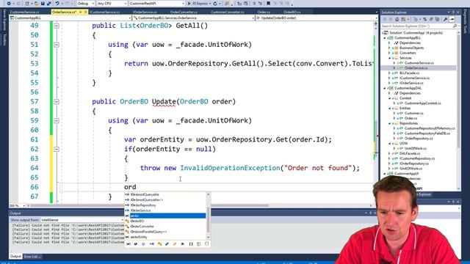This screenshot has width=470, height=264.
Task: Expand the BusinessObjects folder in Solution Explorer
Action: point(389,48)
